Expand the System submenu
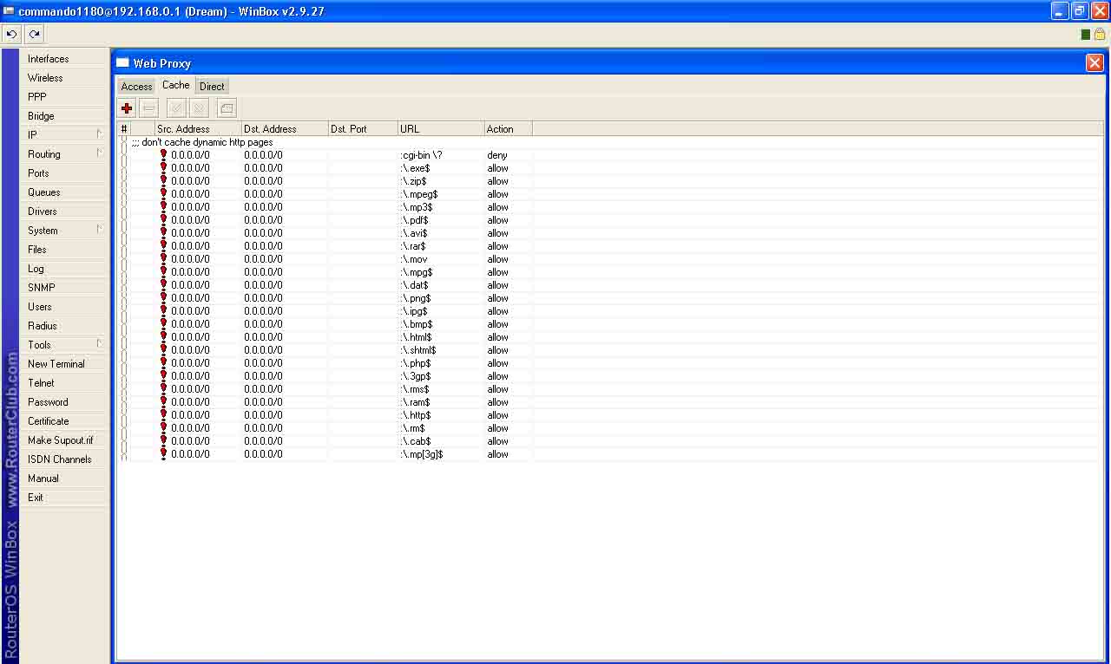Screen dimensions: 1111x664 pos(63,231)
